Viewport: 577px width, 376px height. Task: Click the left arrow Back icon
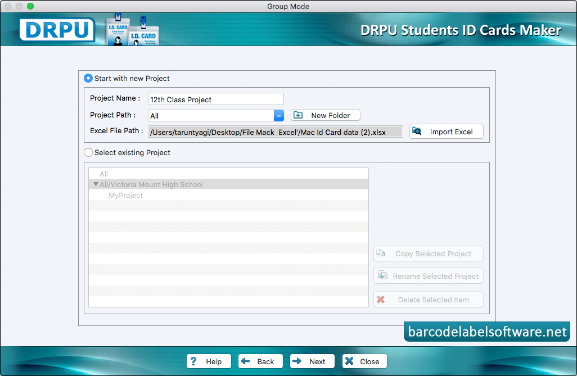click(x=245, y=361)
